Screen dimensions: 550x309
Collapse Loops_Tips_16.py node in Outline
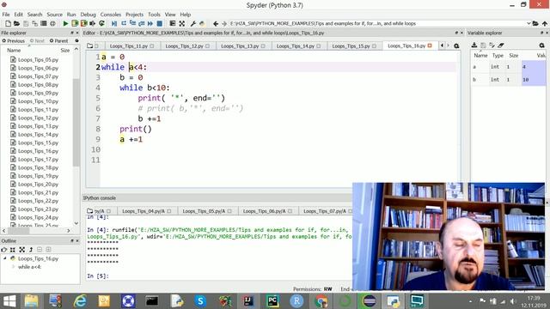pyautogui.click(x=5, y=258)
